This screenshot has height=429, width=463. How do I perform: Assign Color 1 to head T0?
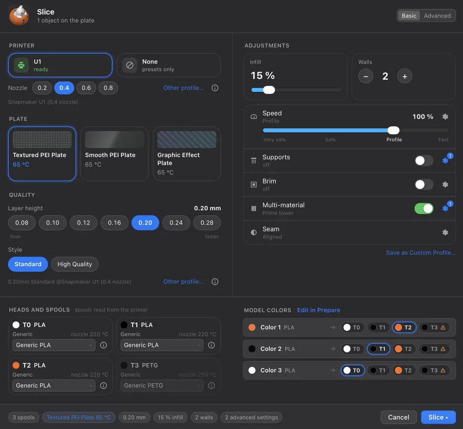point(352,327)
